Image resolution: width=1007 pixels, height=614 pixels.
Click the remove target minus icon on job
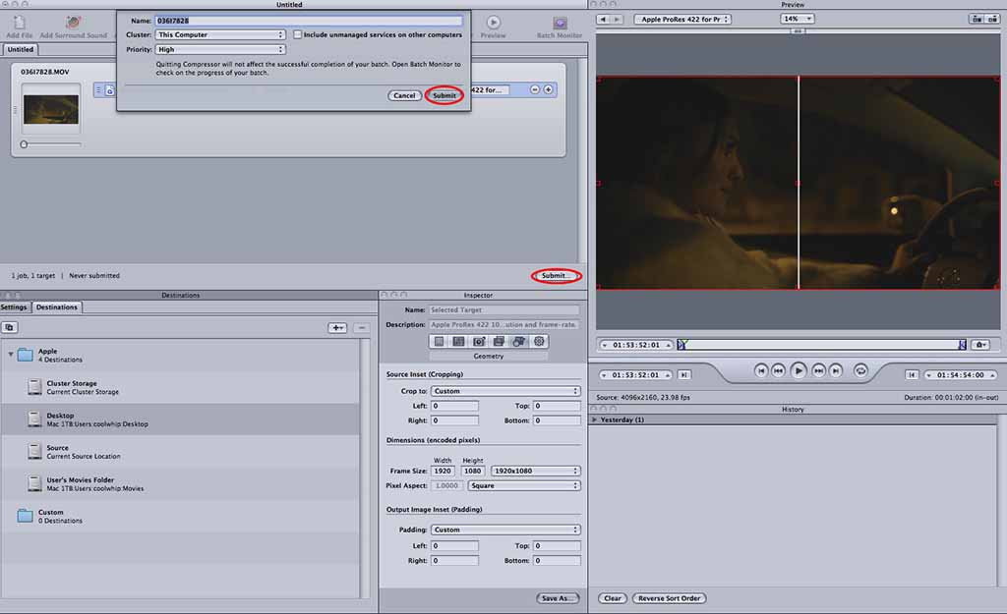(535, 89)
